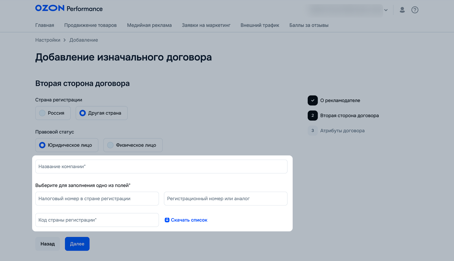The height and width of the screenshot is (261, 454).
Task: Click Настройки breadcrumb link
Action: coord(47,40)
